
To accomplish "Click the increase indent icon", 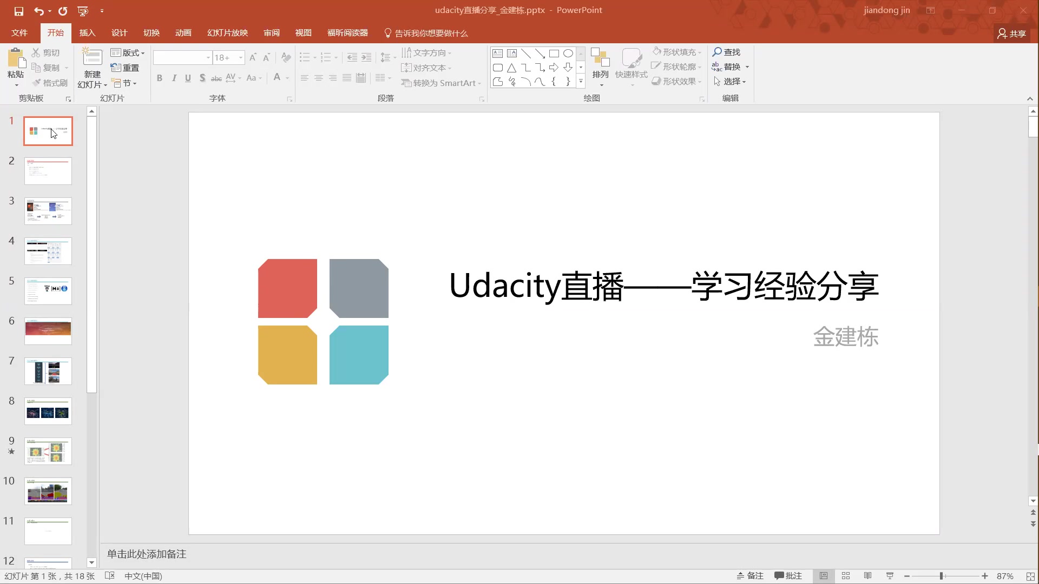I will point(366,57).
